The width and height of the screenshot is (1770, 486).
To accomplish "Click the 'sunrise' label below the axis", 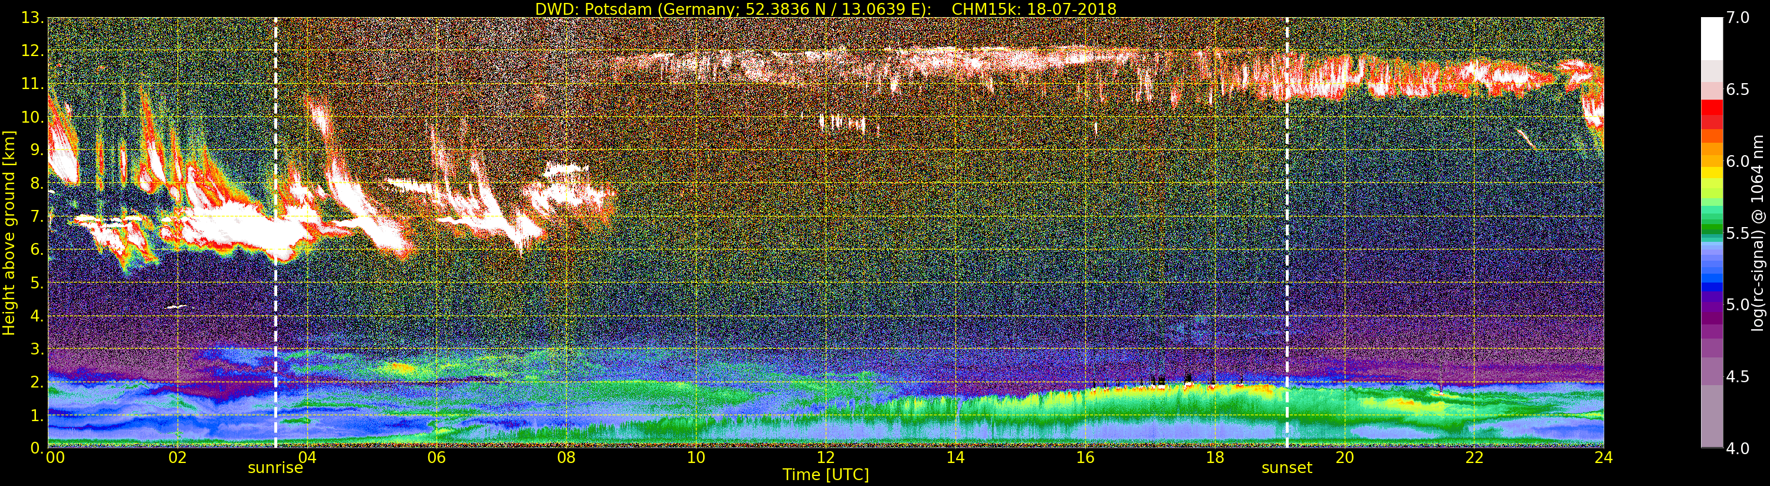I will (x=275, y=468).
